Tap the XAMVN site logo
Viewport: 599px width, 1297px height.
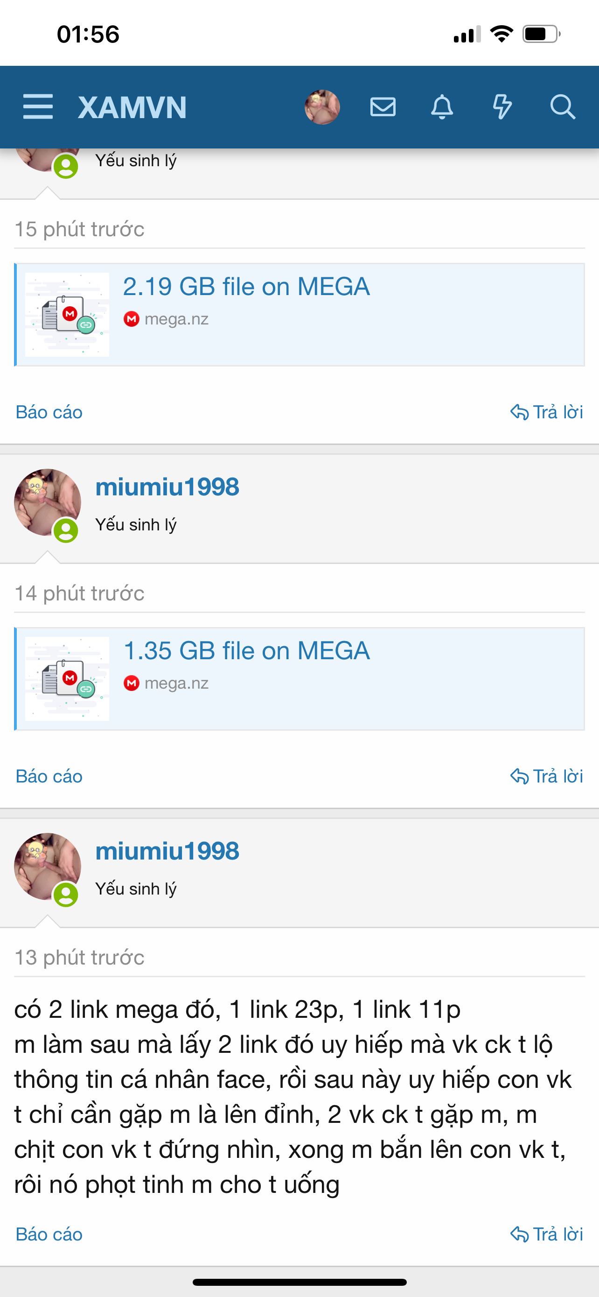pyautogui.click(x=132, y=107)
